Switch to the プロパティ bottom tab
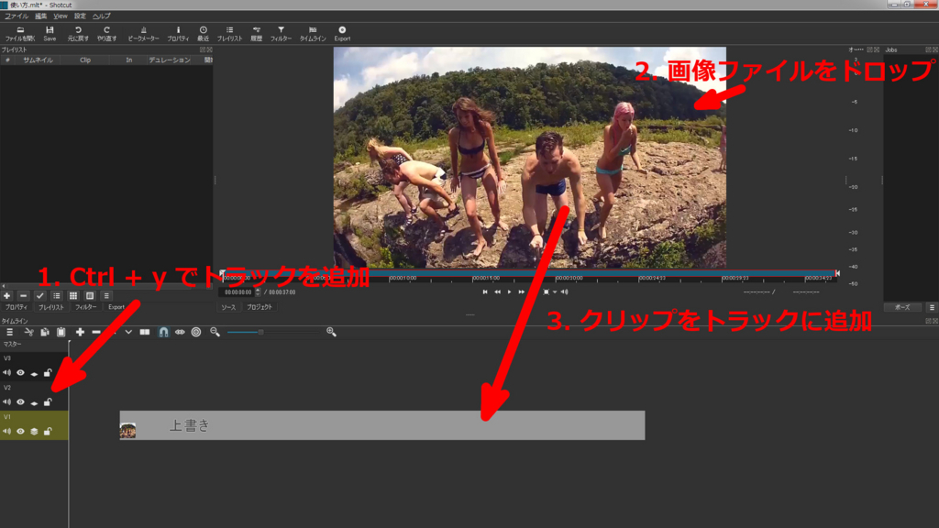 [17, 307]
